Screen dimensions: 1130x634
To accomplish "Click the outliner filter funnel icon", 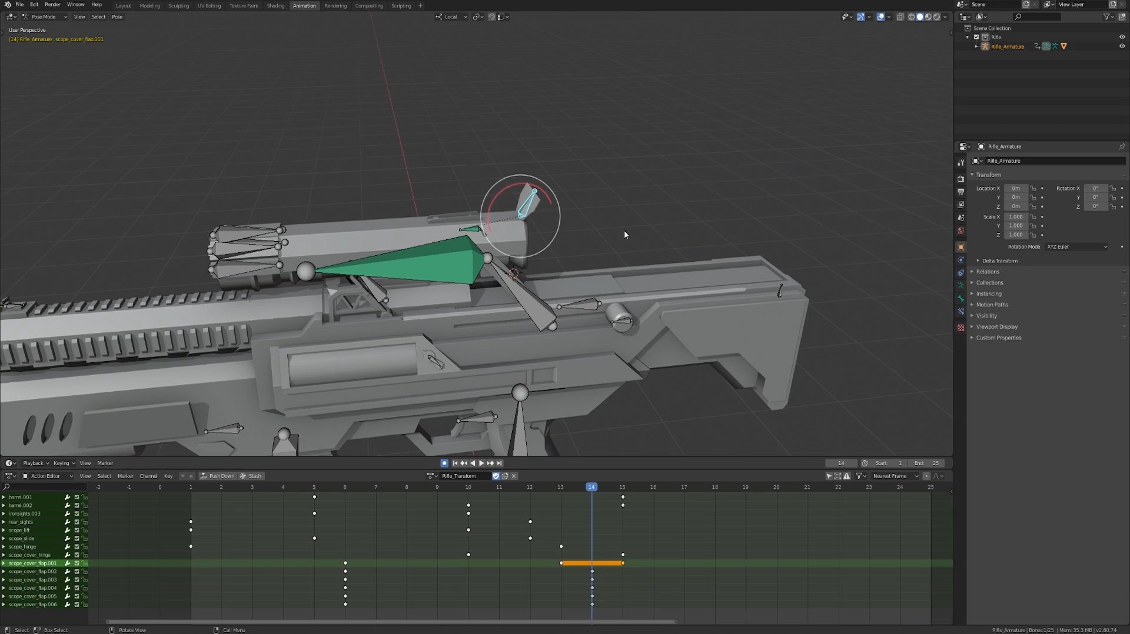I will 1106,17.
